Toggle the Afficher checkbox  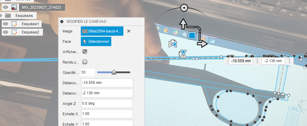click(x=85, y=52)
